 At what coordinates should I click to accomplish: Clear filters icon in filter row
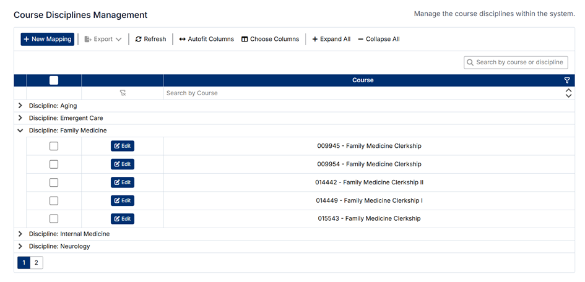click(123, 93)
